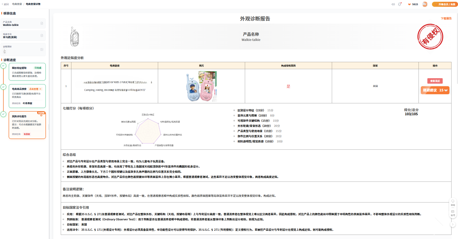The image size is (458, 239).
Task: Click the red 重新发起 button
Action: 435,81
